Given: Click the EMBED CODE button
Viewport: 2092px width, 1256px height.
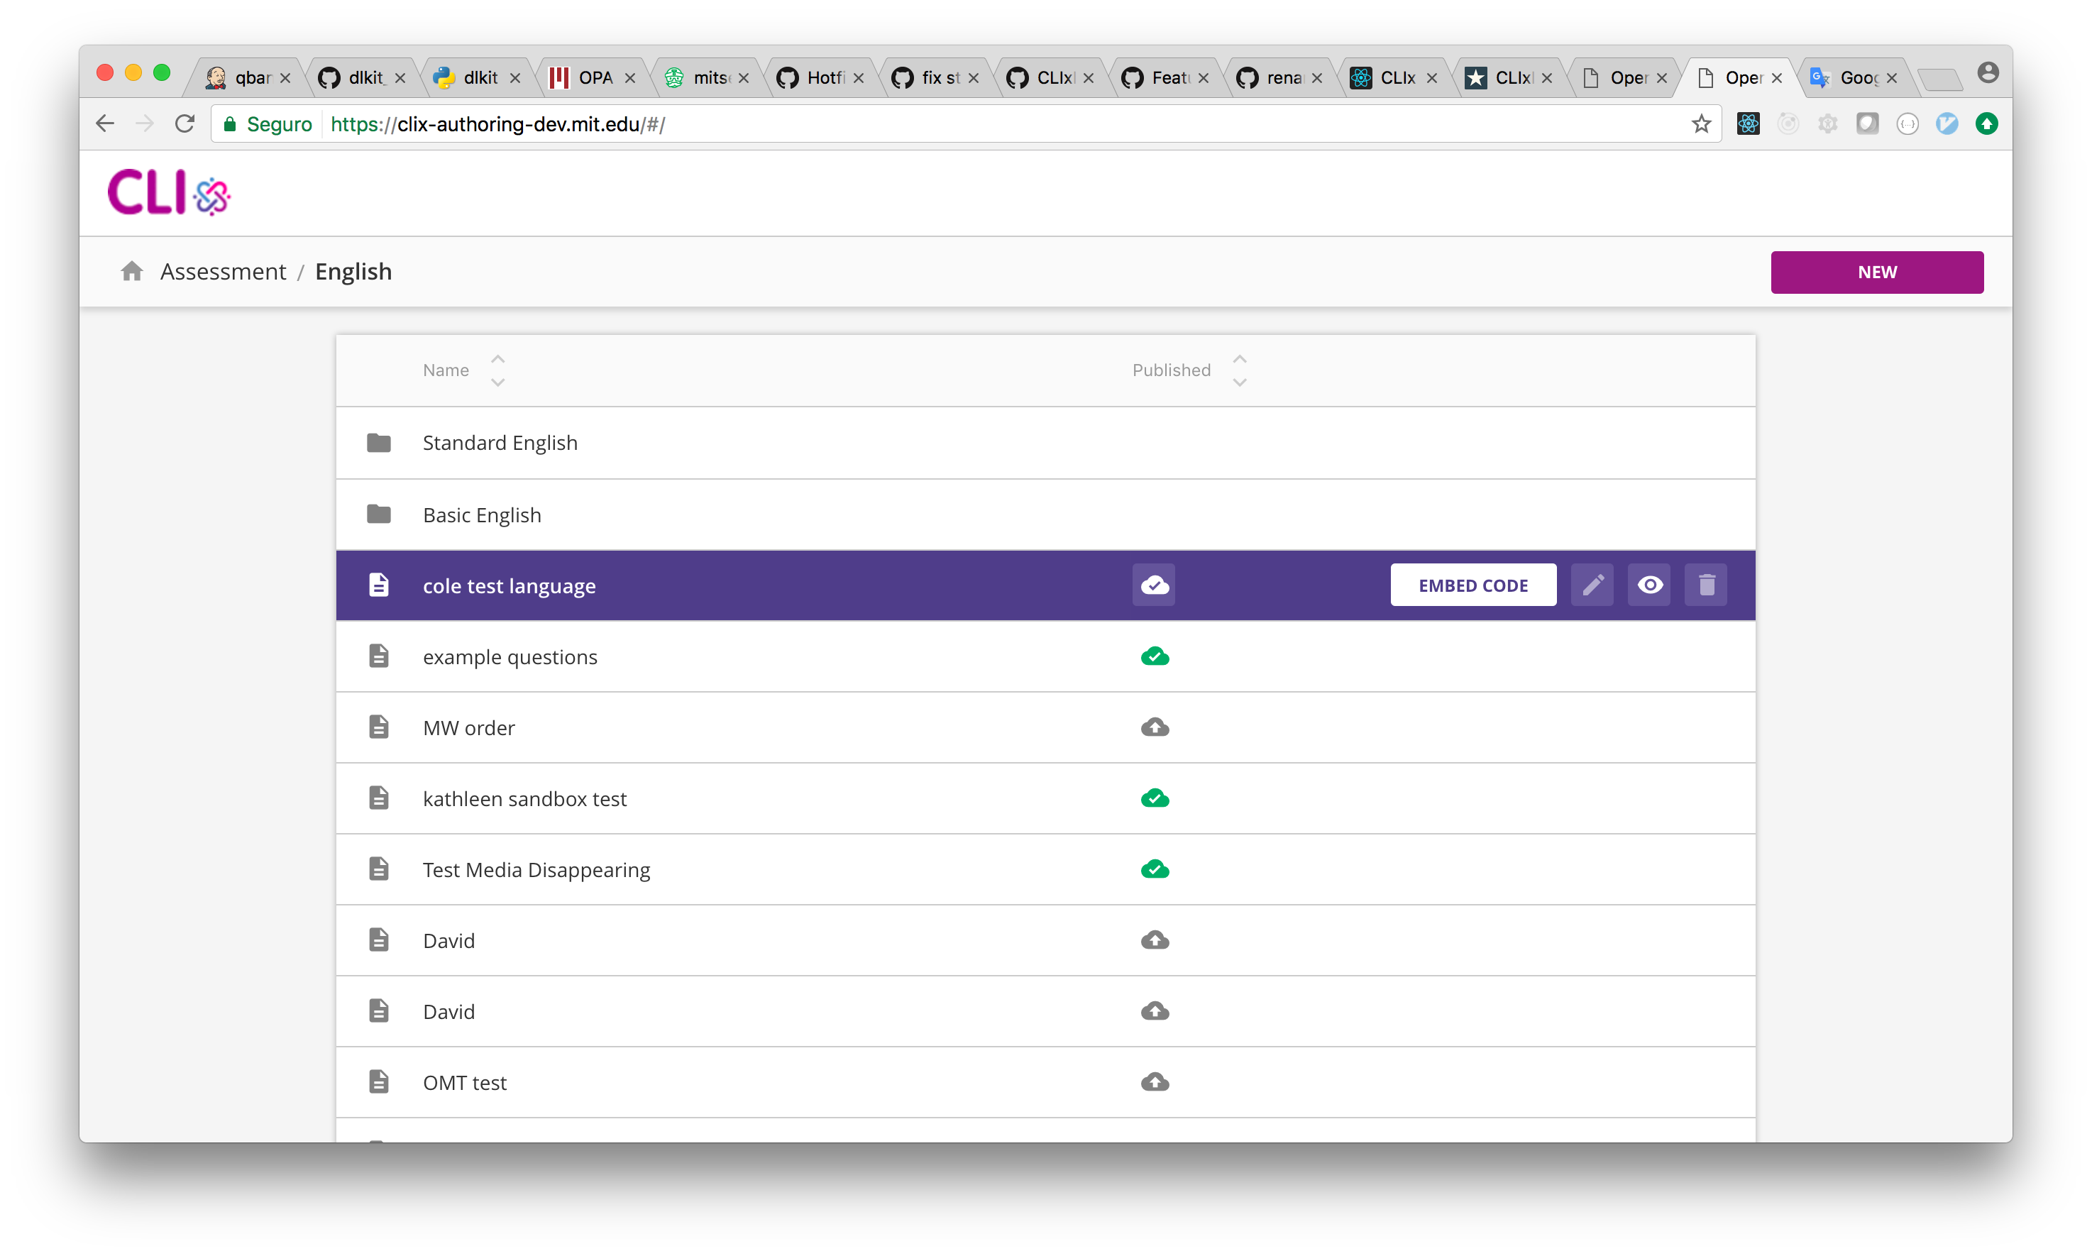Looking at the screenshot, I should pos(1472,585).
